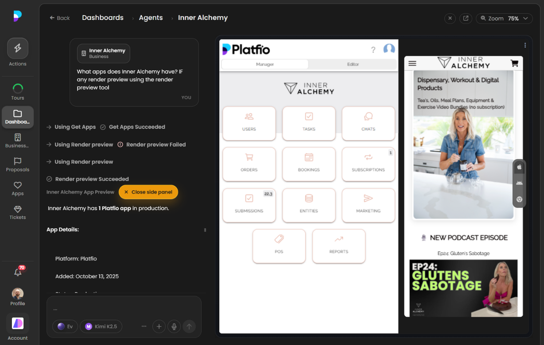Open the Entities tile
This screenshot has width=544, height=345.
pos(309,205)
